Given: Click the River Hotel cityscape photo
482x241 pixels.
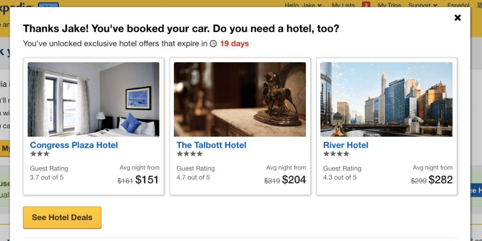Looking at the screenshot, I should pyautogui.click(x=386, y=99).
